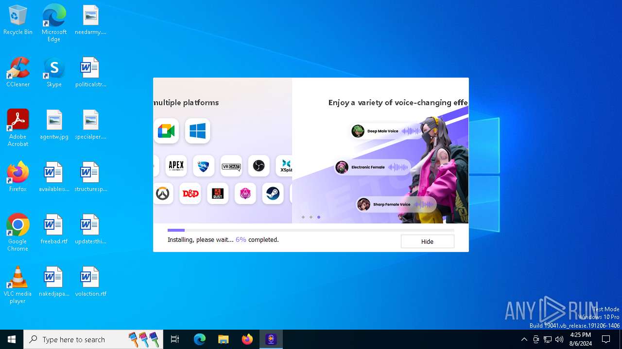Select the nakedjapa document on desktop
Viewport: 622px width, 349px height.
pos(54,282)
